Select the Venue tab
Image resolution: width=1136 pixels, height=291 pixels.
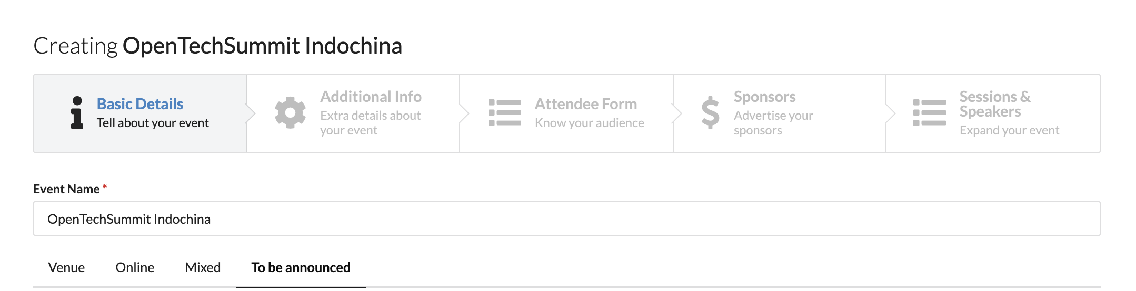point(66,267)
